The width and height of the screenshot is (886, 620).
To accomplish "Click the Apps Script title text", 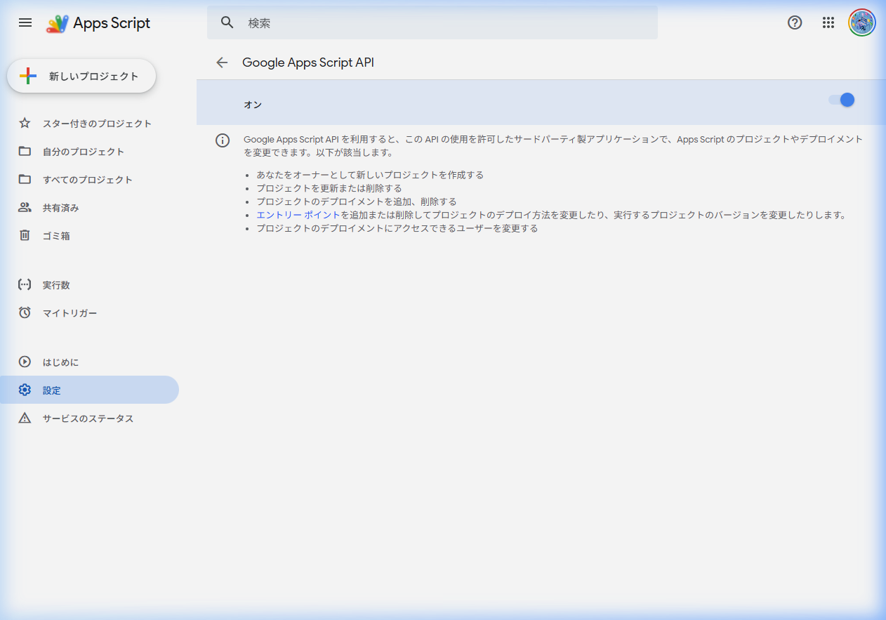I will coord(112,23).
